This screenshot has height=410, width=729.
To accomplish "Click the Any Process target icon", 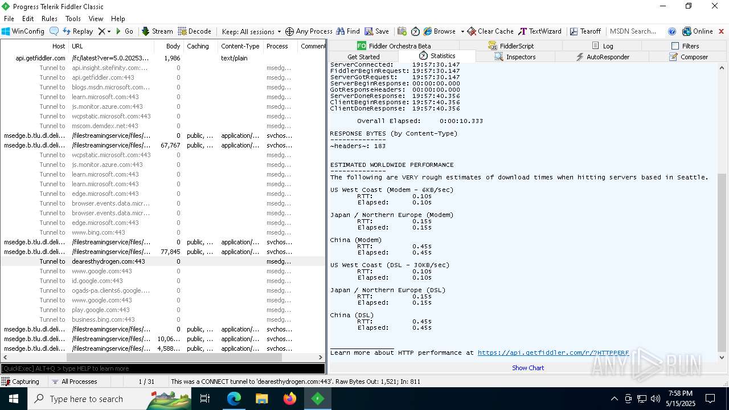I will [x=289, y=31].
